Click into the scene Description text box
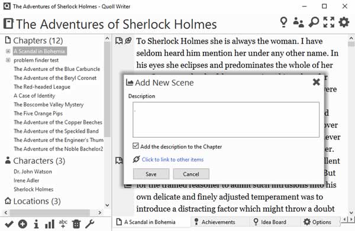The image size is (355, 231). [226, 120]
